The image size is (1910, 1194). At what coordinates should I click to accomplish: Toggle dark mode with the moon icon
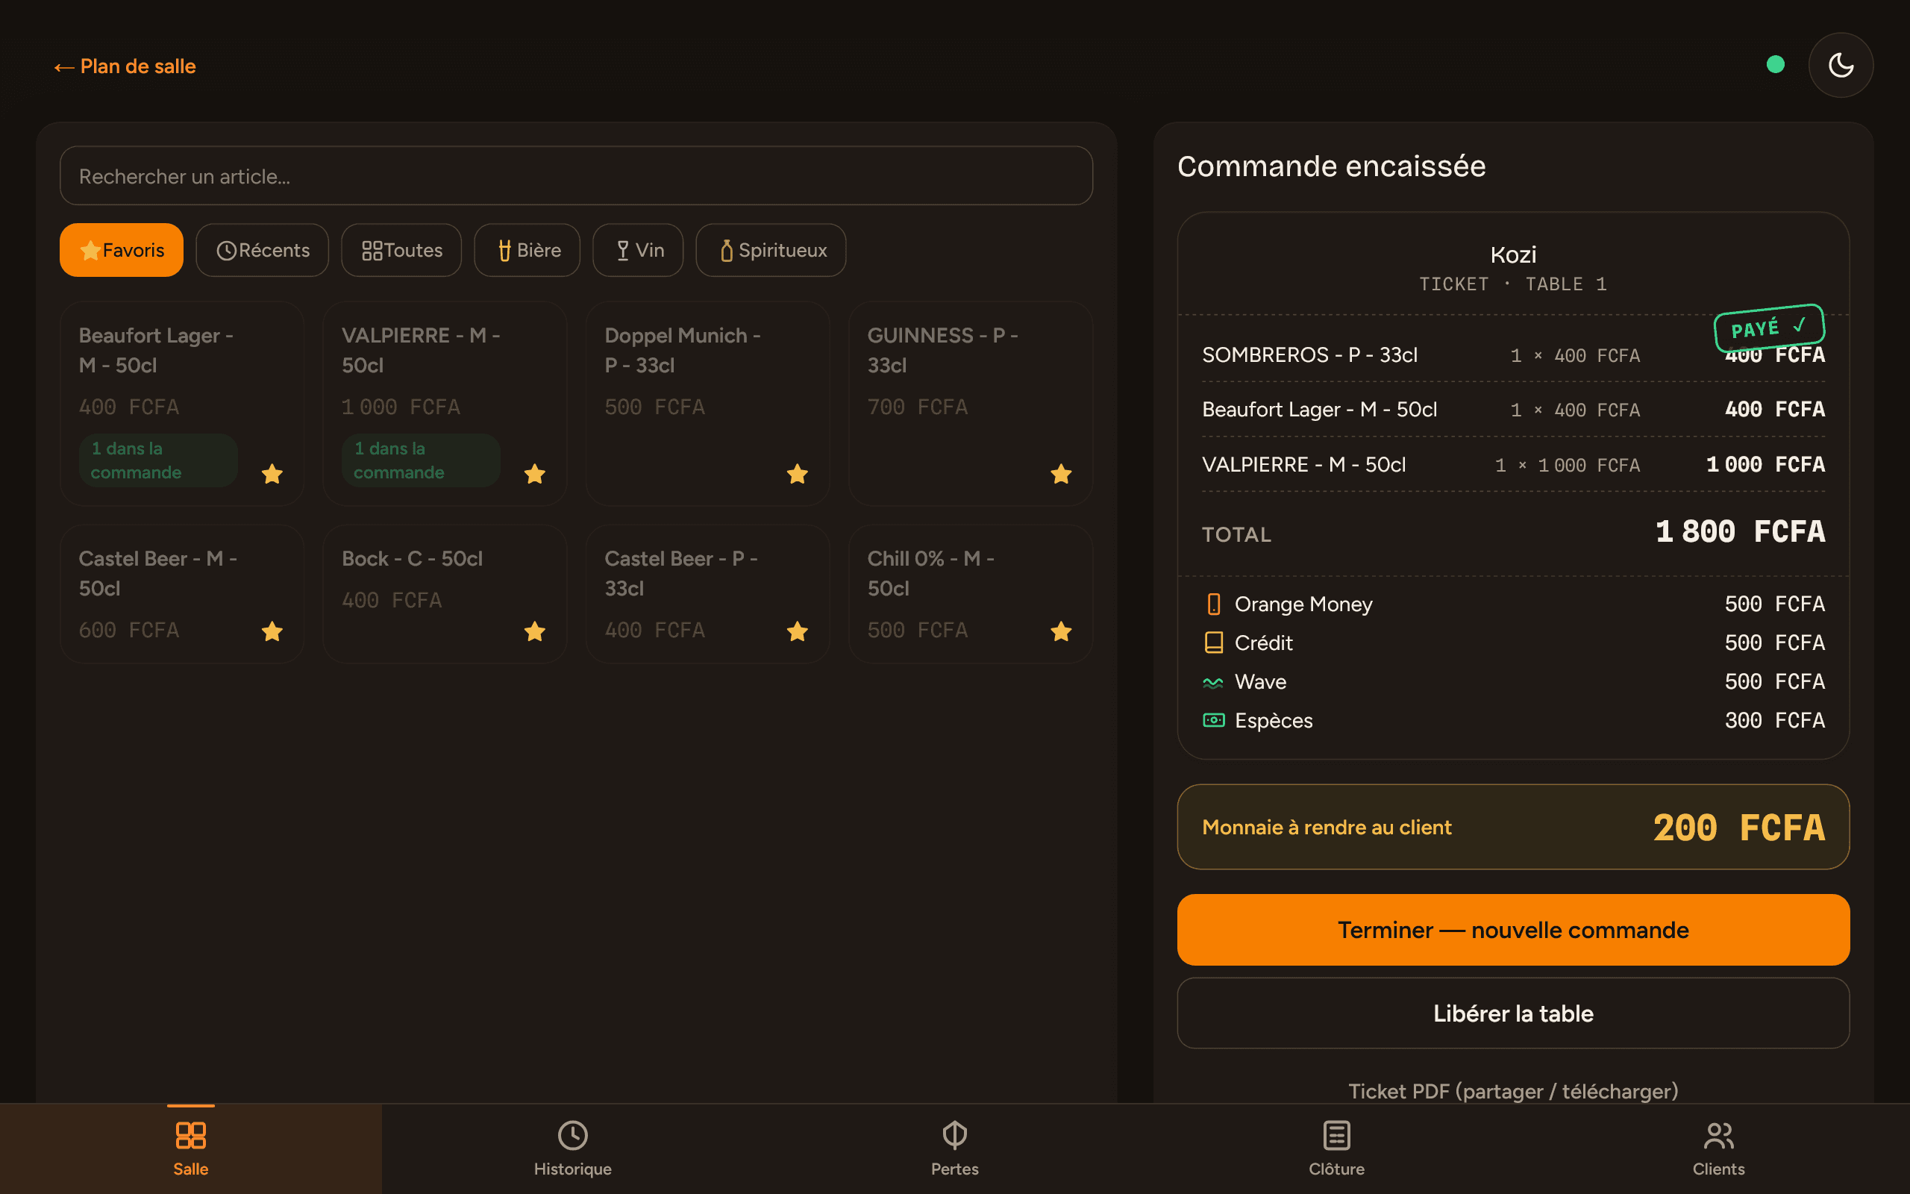(x=1841, y=65)
